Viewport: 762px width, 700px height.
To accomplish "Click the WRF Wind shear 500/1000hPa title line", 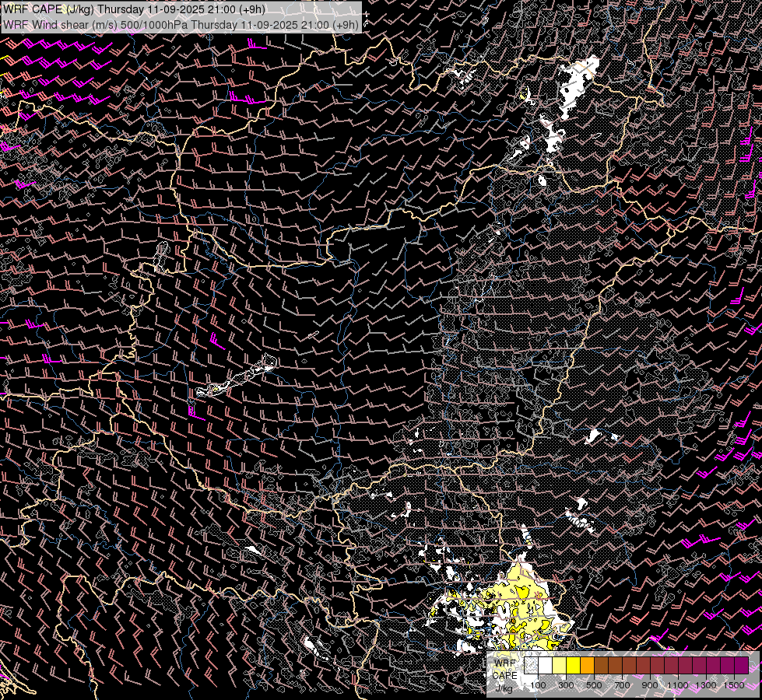I will [x=181, y=25].
